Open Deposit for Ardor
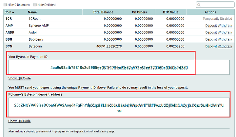The image size is (236, 137). (x=211, y=32)
